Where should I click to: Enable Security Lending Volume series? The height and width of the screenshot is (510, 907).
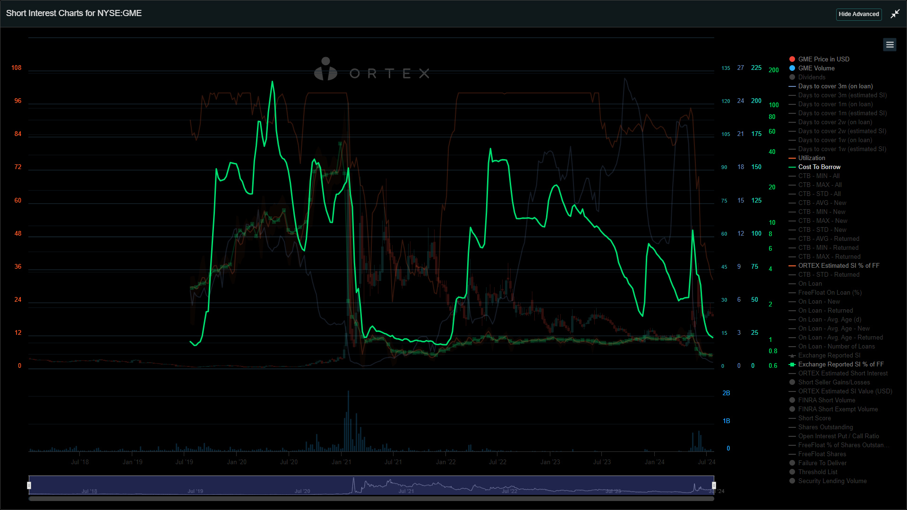pyautogui.click(x=832, y=481)
